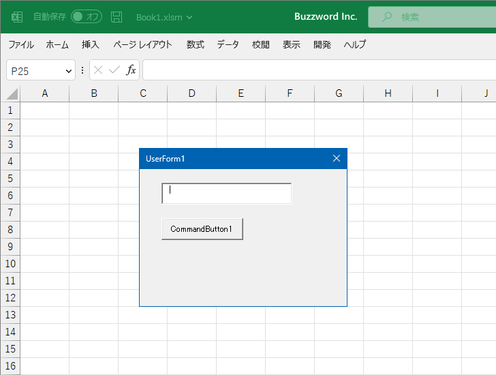The height and width of the screenshot is (375, 496).
Task: Select row 2 header
Action: click(x=10, y=127)
